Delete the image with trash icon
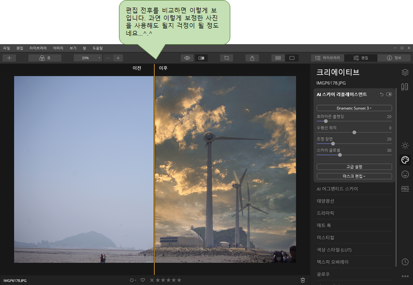The width and height of the screenshot is (413, 285). pyautogui.click(x=303, y=280)
